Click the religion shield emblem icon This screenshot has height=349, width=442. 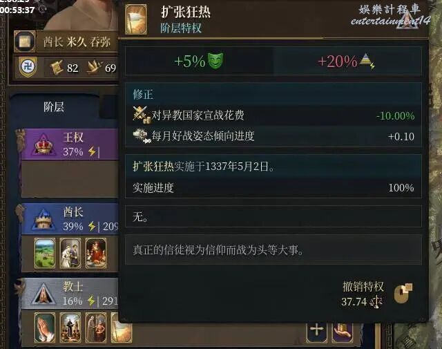(28, 67)
